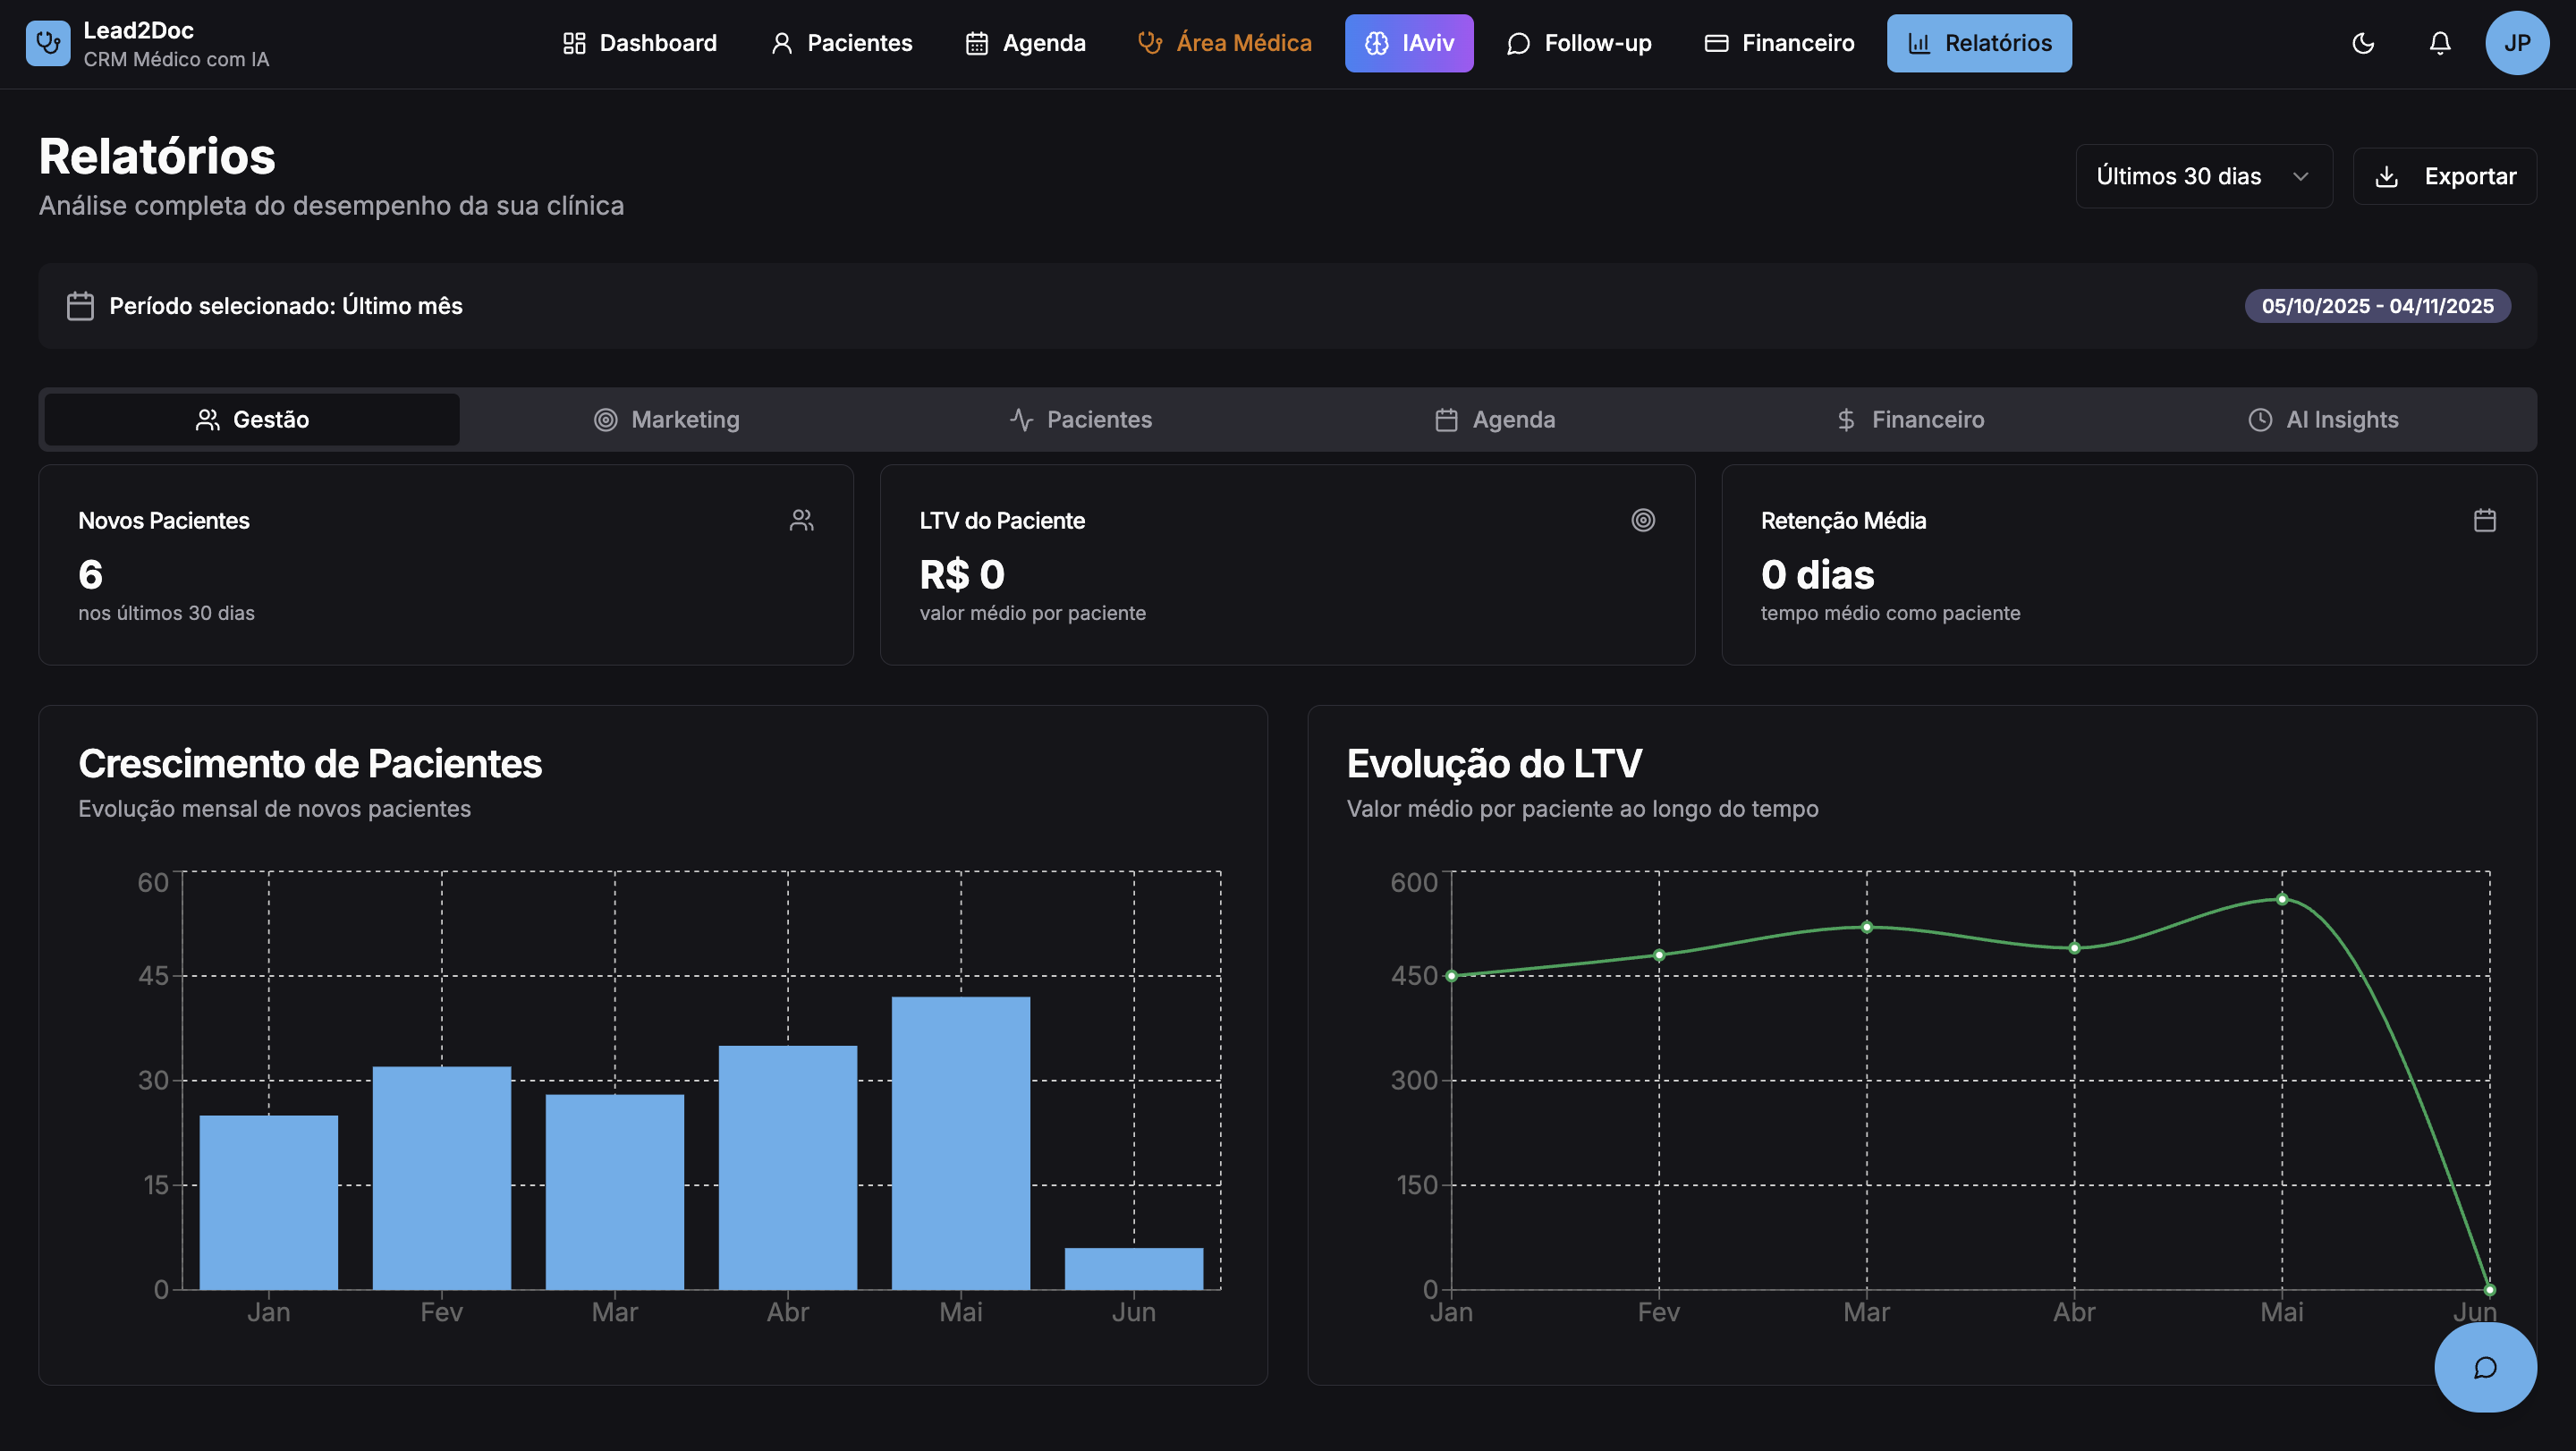Select the AI Insights tab
This screenshot has height=1451, width=2576.
[x=2323, y=419]
